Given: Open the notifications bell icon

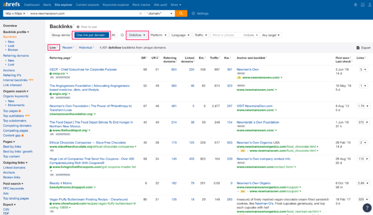Looking at the screenshot, I should click(x=356, y=5).
